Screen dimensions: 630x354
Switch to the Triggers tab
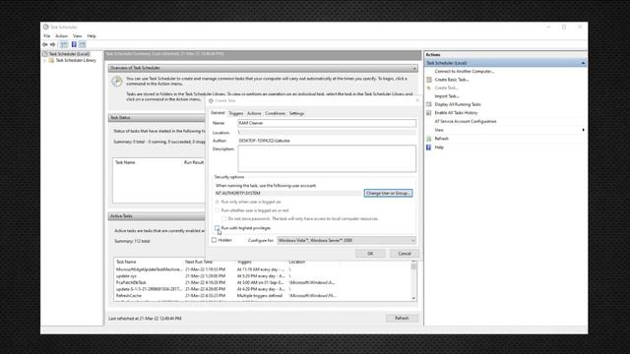tap(236, 114)
